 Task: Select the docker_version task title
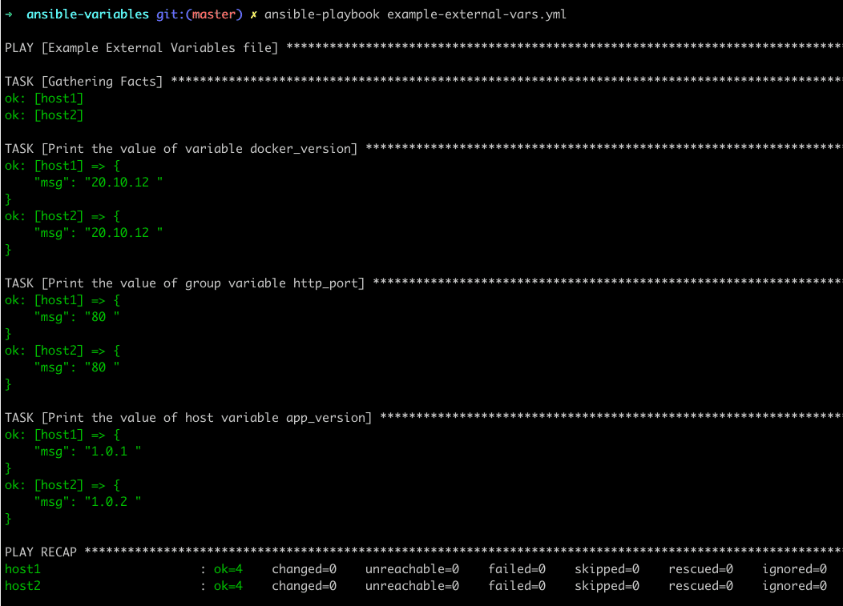[x=180, y=148]
